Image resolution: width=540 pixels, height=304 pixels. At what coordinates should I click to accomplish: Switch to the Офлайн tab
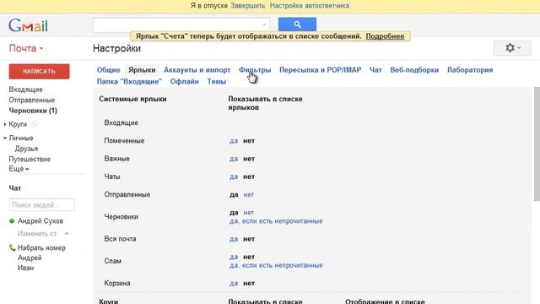pos(184,82)
